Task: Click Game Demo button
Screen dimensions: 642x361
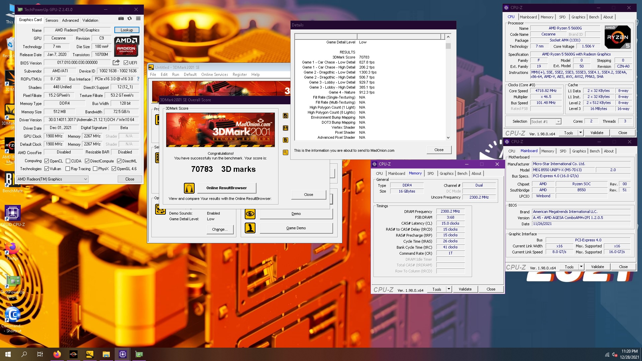Action: [x=296, y=228]
